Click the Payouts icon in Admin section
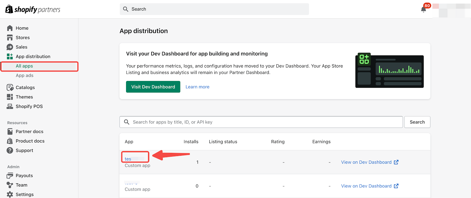Image resolution: width=471 pixels, height=198 pixels. [x=10, y=175]
